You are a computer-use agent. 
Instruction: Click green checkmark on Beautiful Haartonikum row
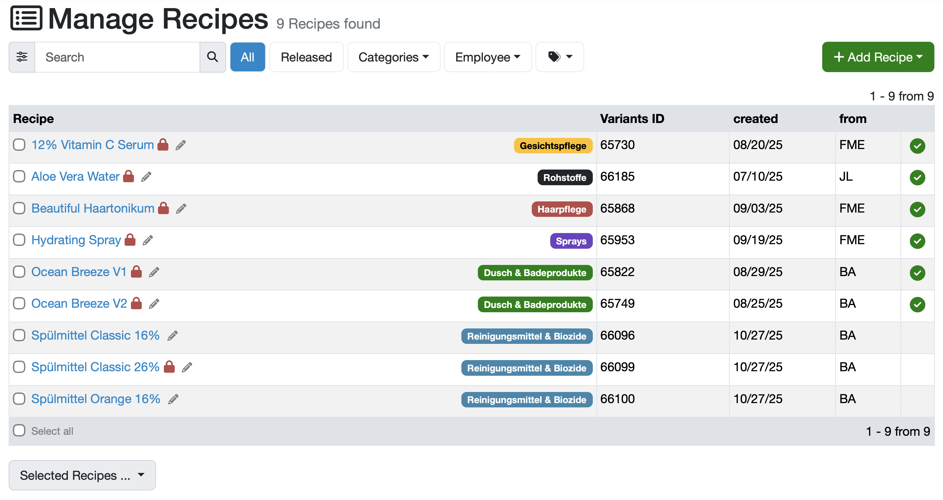(x=917, y=209)
